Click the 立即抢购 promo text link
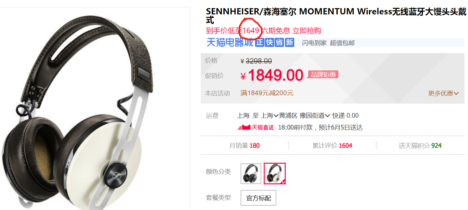The width and height of the screenshot is (468, 210). [x=307, y=31]
